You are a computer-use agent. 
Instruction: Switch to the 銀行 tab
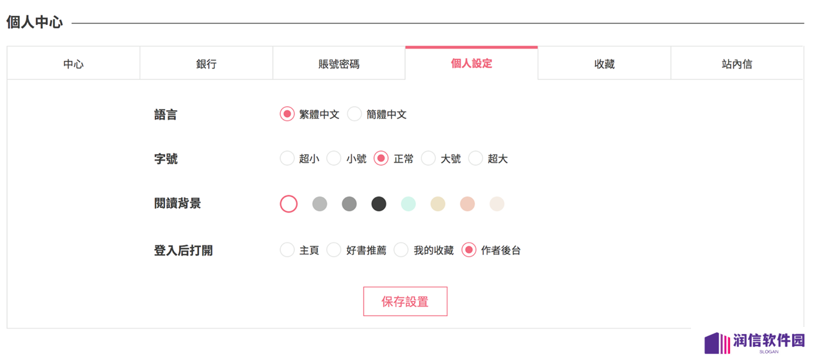click(x=207, y=64)
